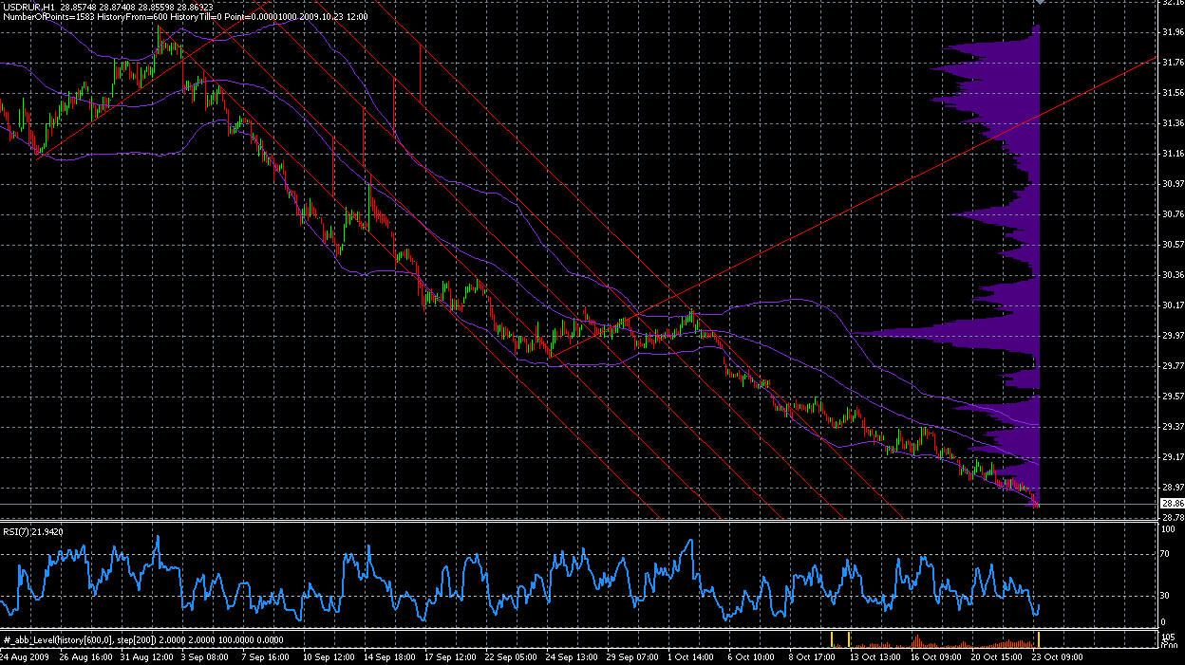
Task: Click the divider between chart and RSI window
Action: click(570, 521)
